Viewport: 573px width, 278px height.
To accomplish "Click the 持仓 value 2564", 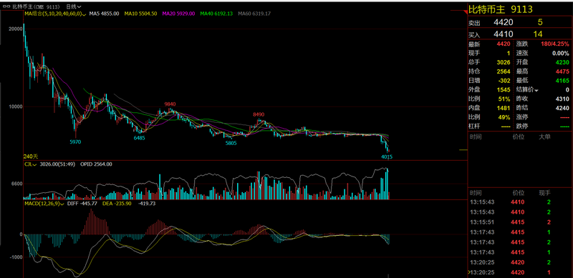I will [504, 71].
